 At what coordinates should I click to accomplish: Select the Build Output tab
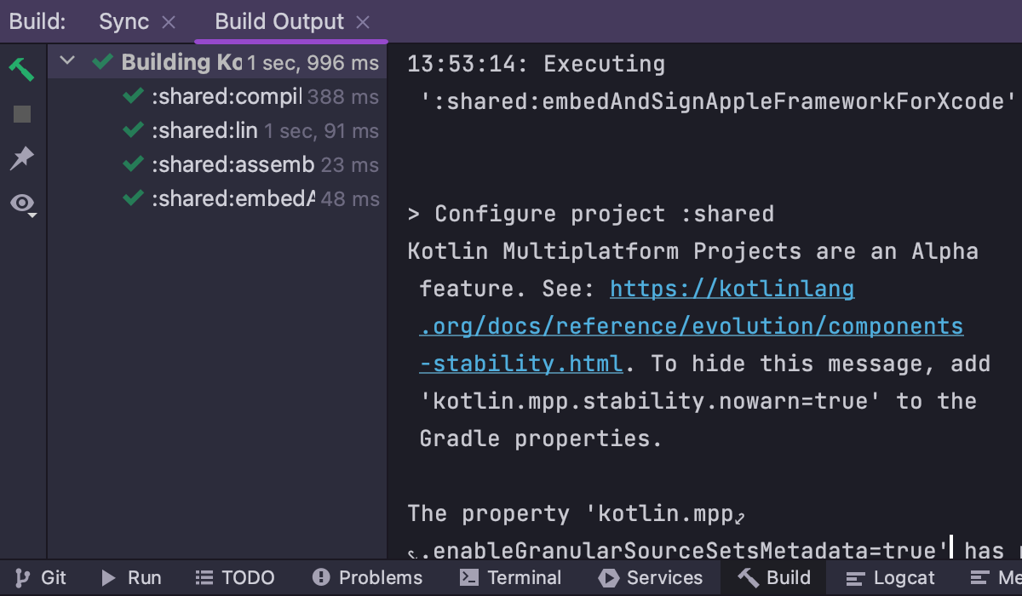click(279, 22)
